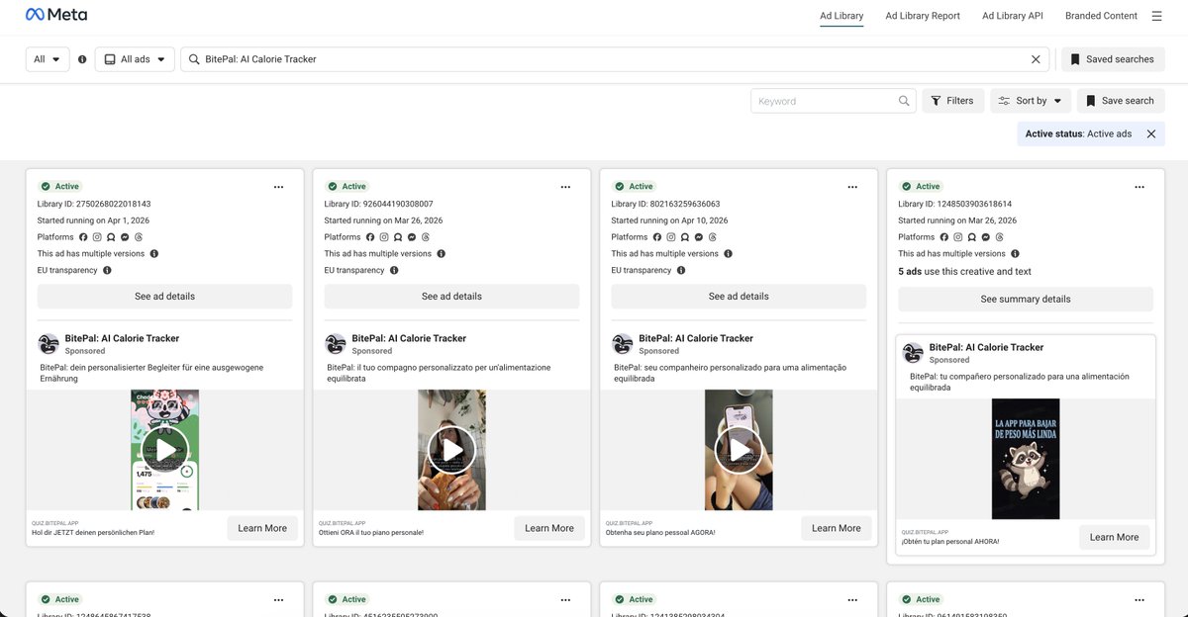Remove the Active status filter chip
The height and width of the screenshot is (617, 1188).
click(x=1151, y=133)
